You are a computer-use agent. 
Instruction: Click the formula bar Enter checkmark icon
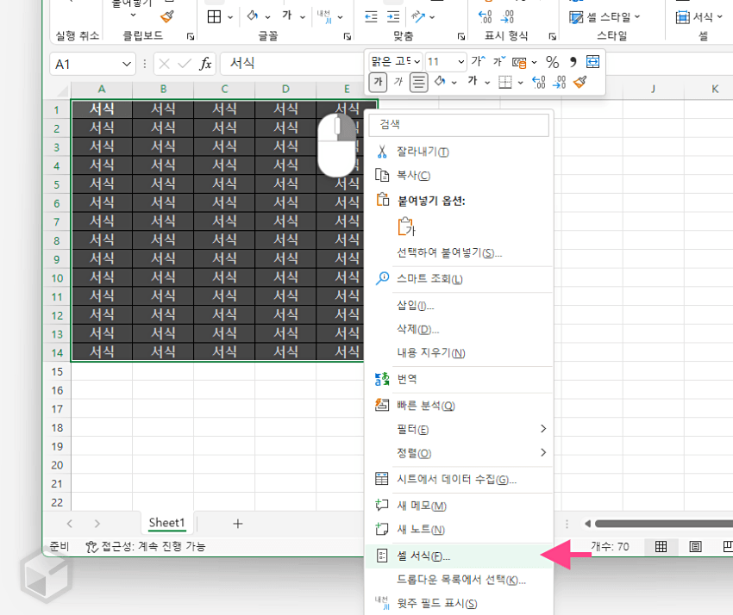coord(185,64)
